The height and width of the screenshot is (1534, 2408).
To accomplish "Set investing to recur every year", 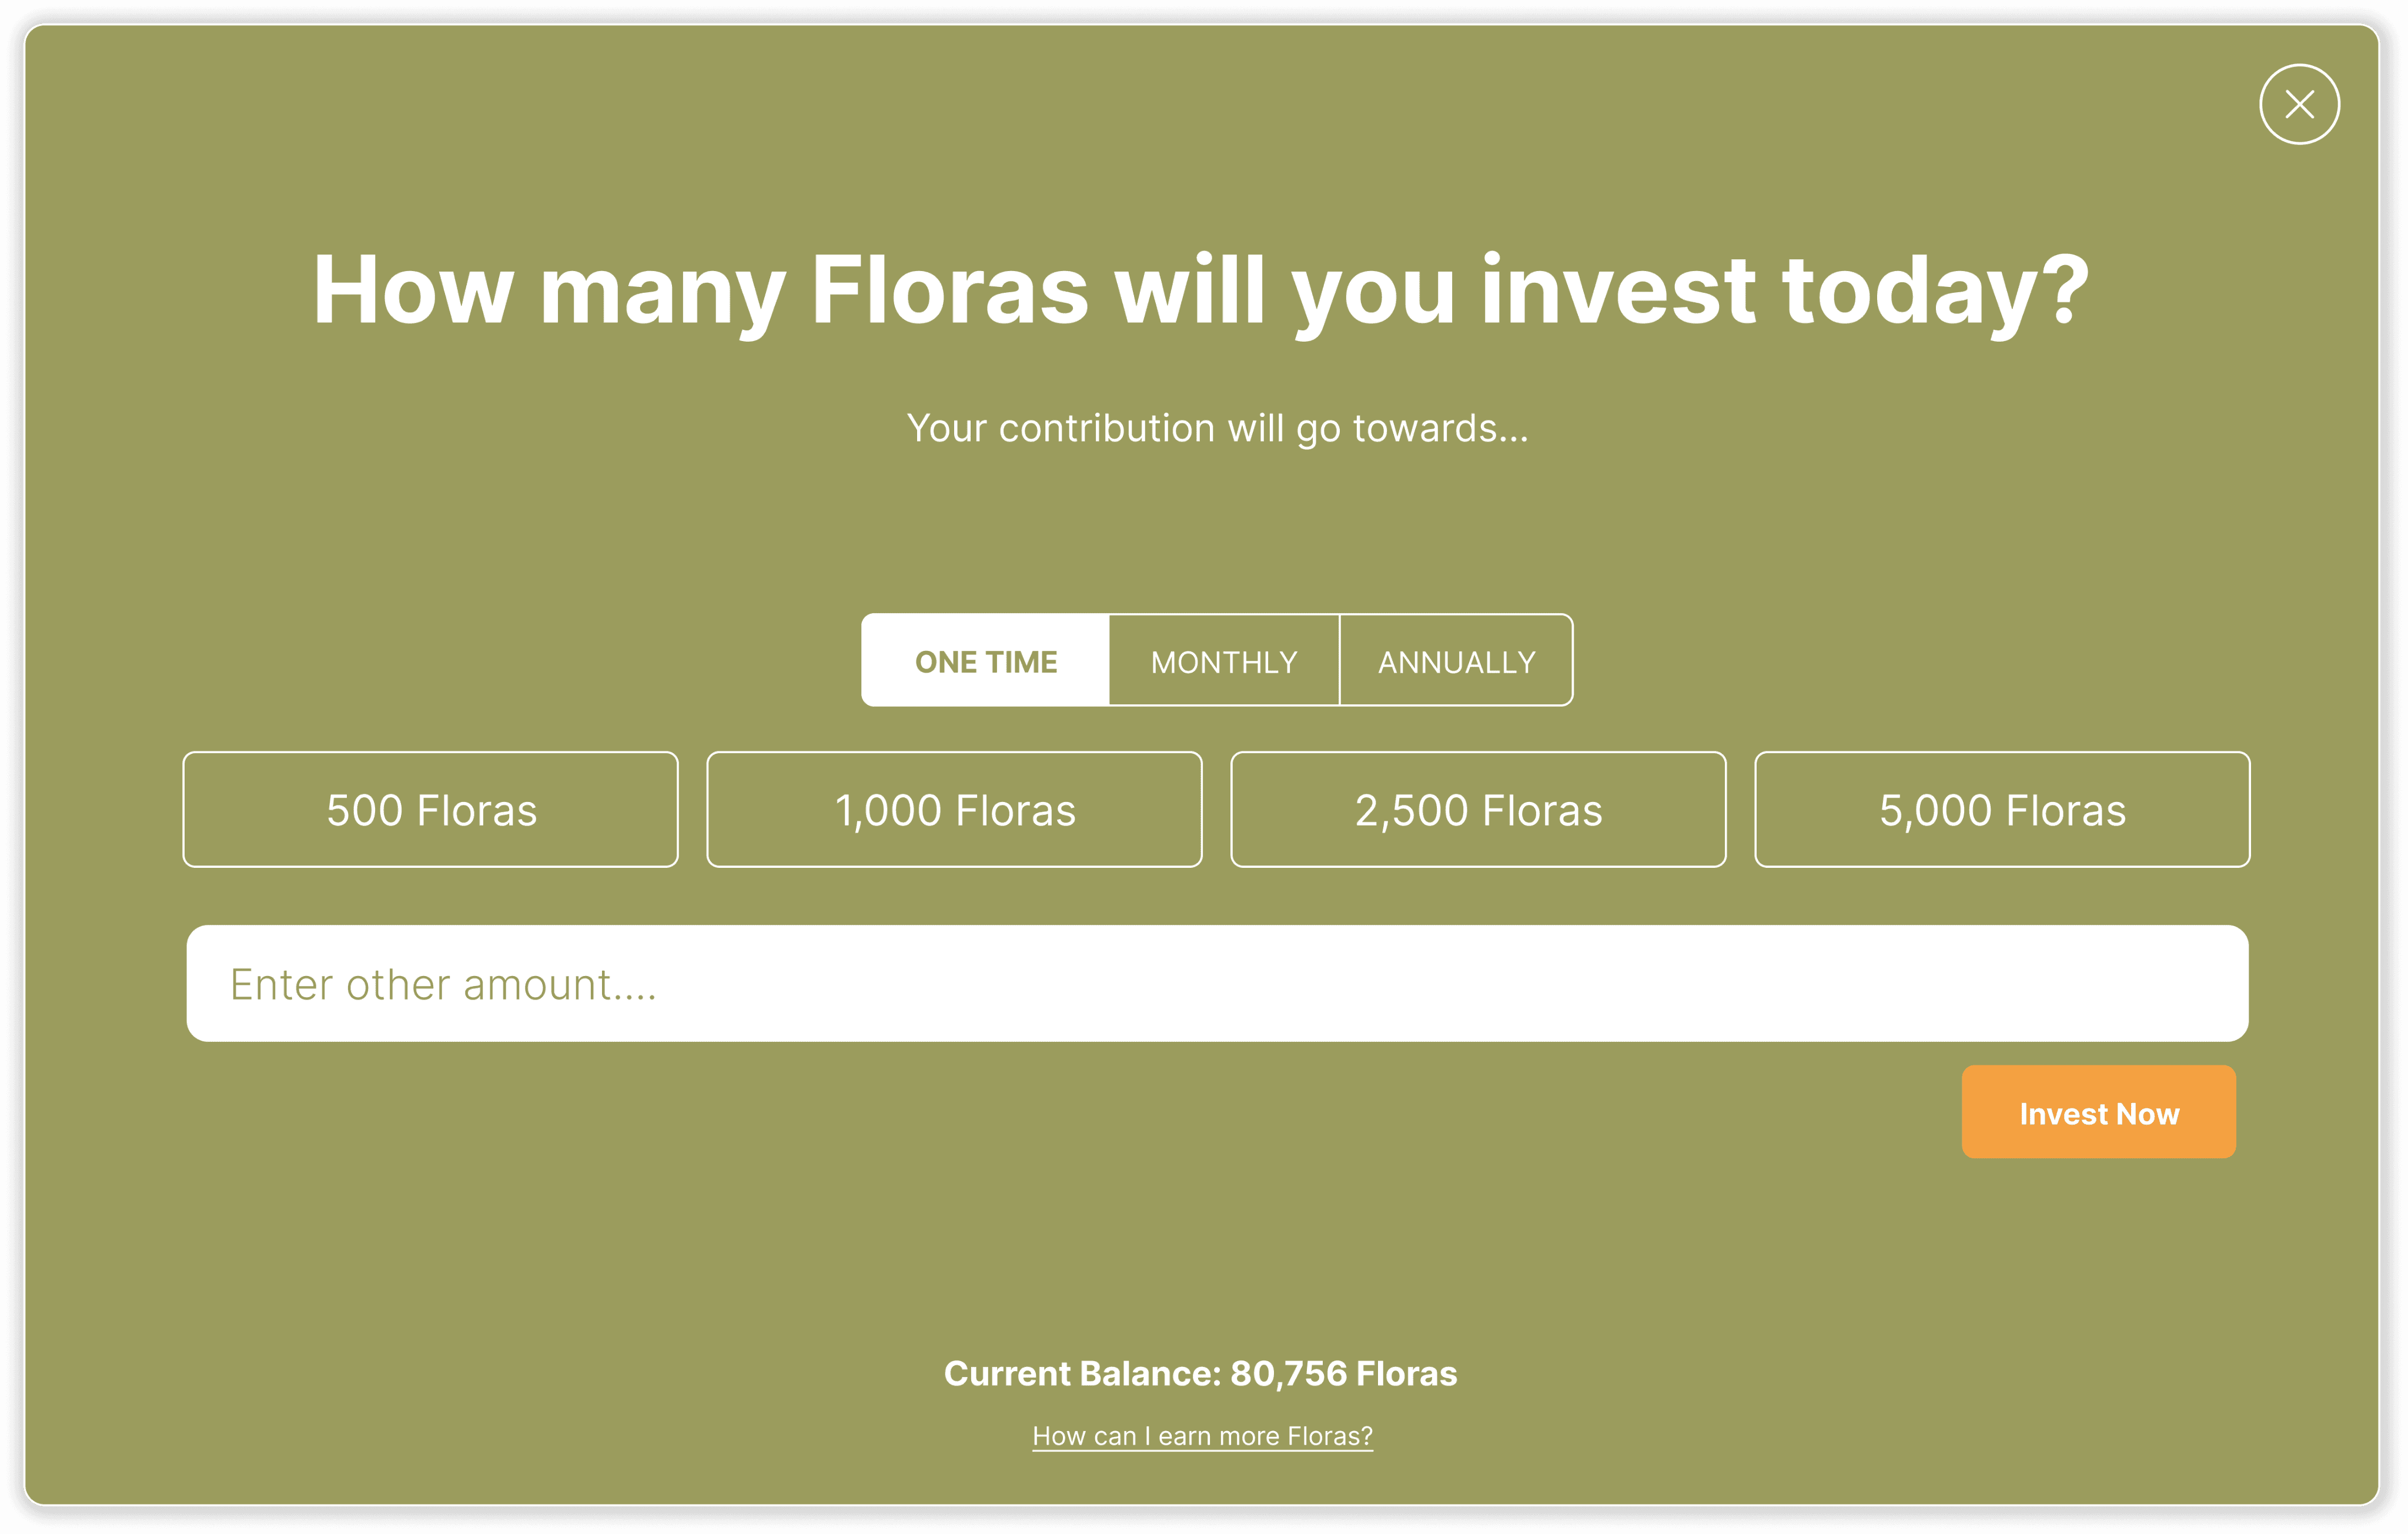I will [x=1456, y=661].
